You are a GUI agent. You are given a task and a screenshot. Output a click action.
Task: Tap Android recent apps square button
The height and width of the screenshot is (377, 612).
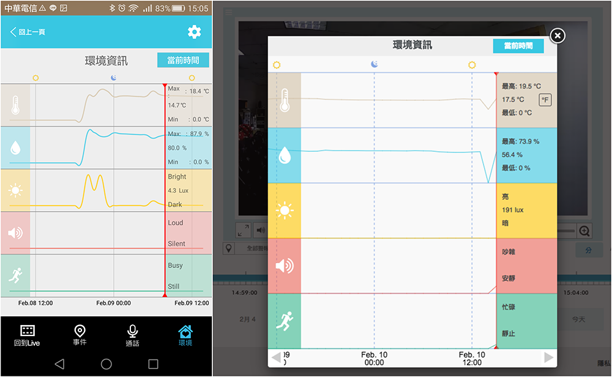(x=154, y=364)
